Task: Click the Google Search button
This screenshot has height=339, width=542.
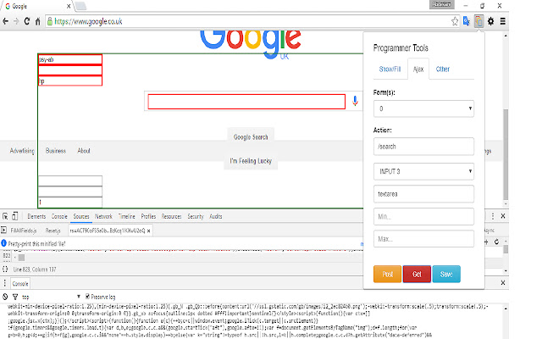Action: [251, 137]
